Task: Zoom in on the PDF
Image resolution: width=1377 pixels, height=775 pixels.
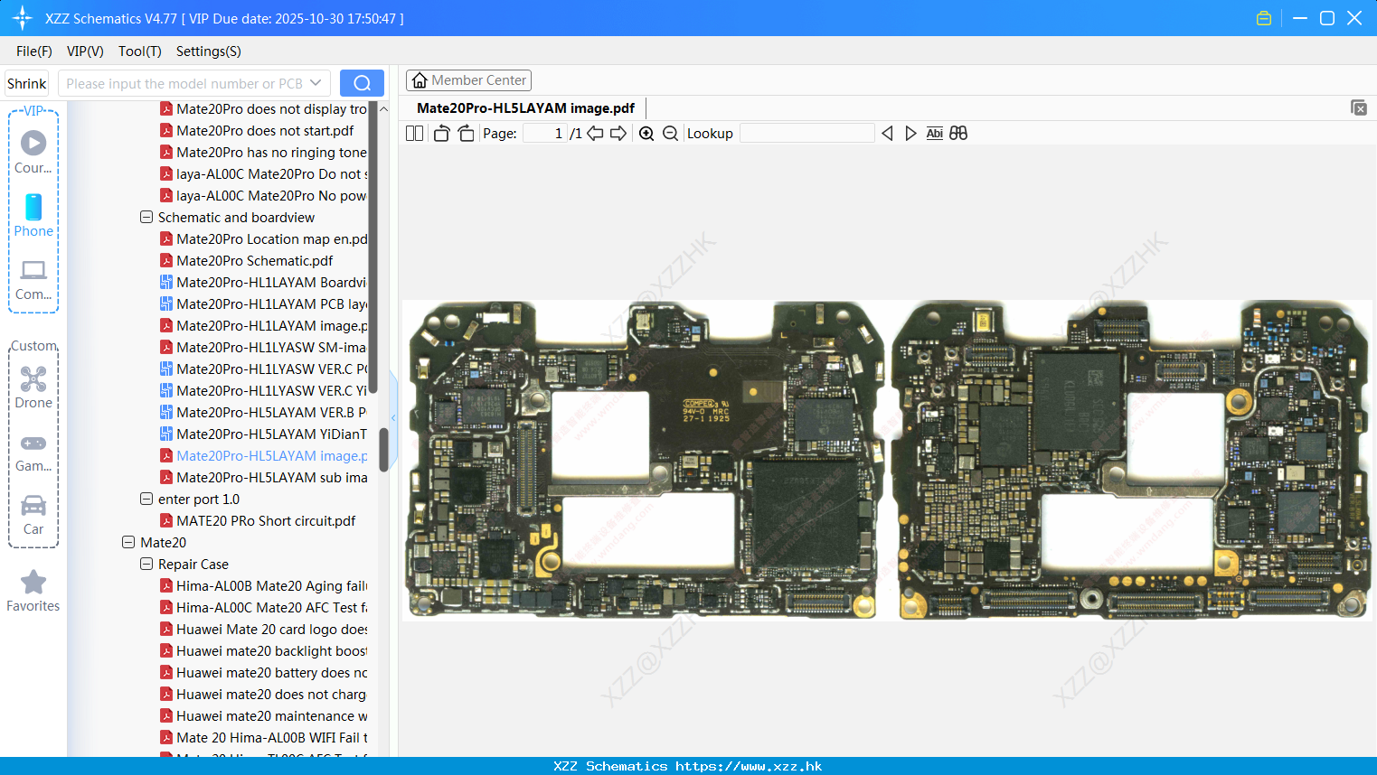Action: [x=646, y=134]
